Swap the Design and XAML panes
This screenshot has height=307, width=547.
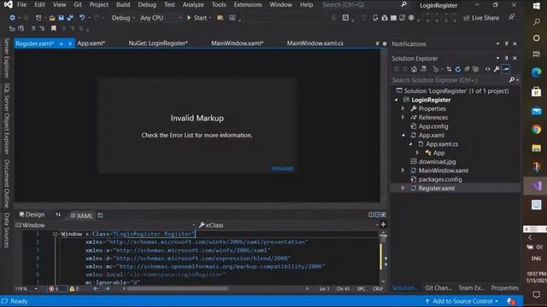[x=58, y=215]
